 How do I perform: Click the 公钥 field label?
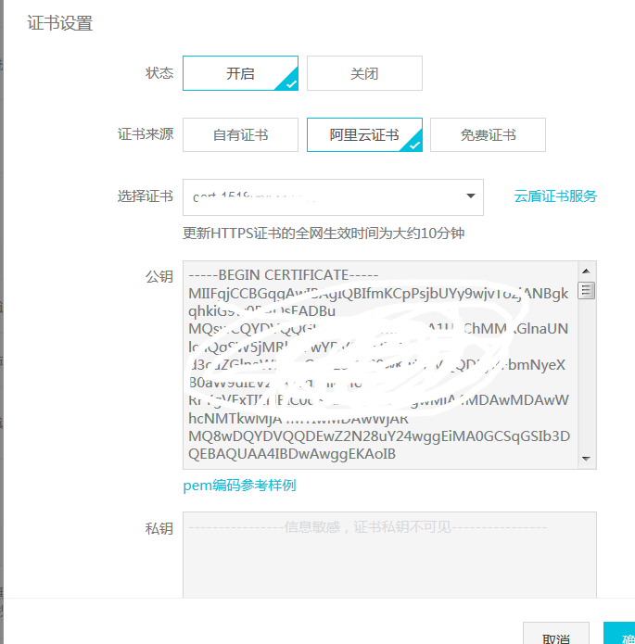coord(159,277)
